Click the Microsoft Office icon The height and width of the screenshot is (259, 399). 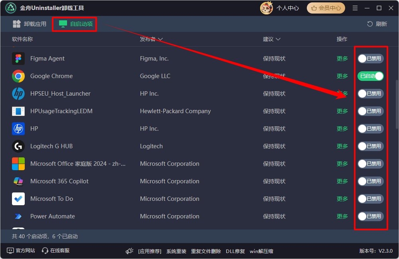(18, 164)
